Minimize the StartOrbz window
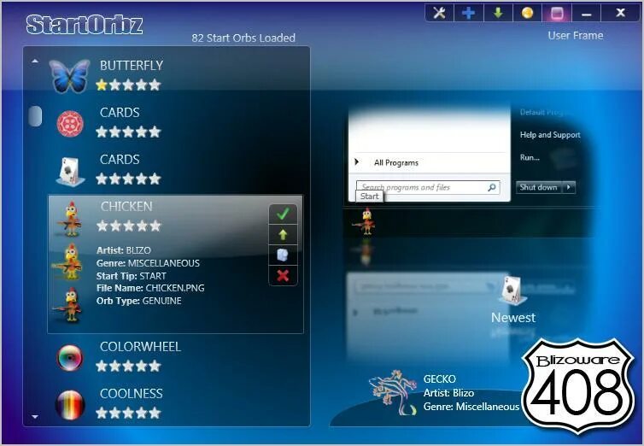The width and height of the screenshot is (644, 446). (587, 13)
